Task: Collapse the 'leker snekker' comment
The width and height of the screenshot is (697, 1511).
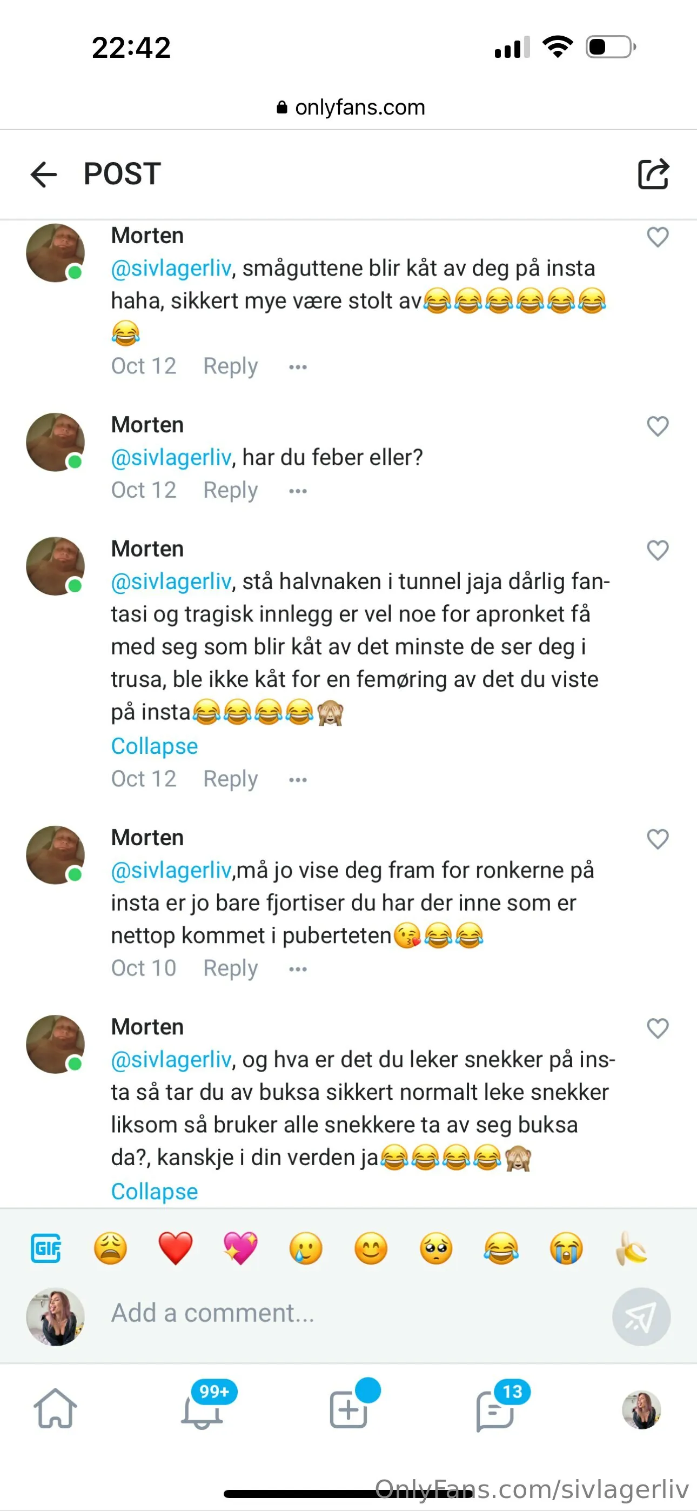Action: point(155,1191)
